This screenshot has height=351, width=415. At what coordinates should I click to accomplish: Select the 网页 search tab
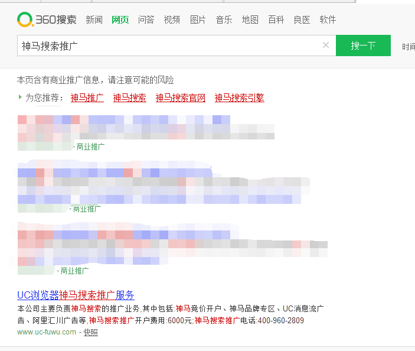pos(120,20)
